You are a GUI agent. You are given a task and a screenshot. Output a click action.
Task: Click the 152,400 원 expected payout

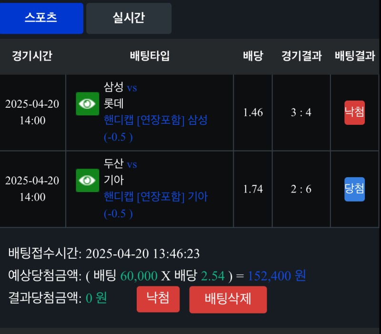(x=277, y=275)
